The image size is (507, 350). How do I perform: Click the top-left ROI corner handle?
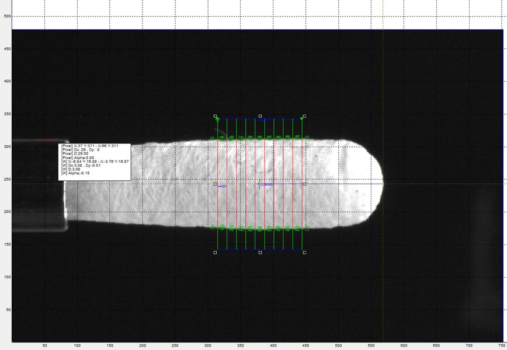point(215,116)
